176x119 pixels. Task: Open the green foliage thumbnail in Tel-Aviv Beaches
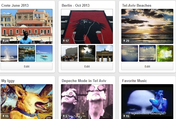coord(165,53)
